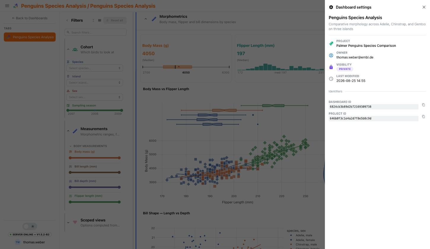Click the thomas.weber TW avatar
Screen dimensions: 430x249
click(x=17, y=242)
